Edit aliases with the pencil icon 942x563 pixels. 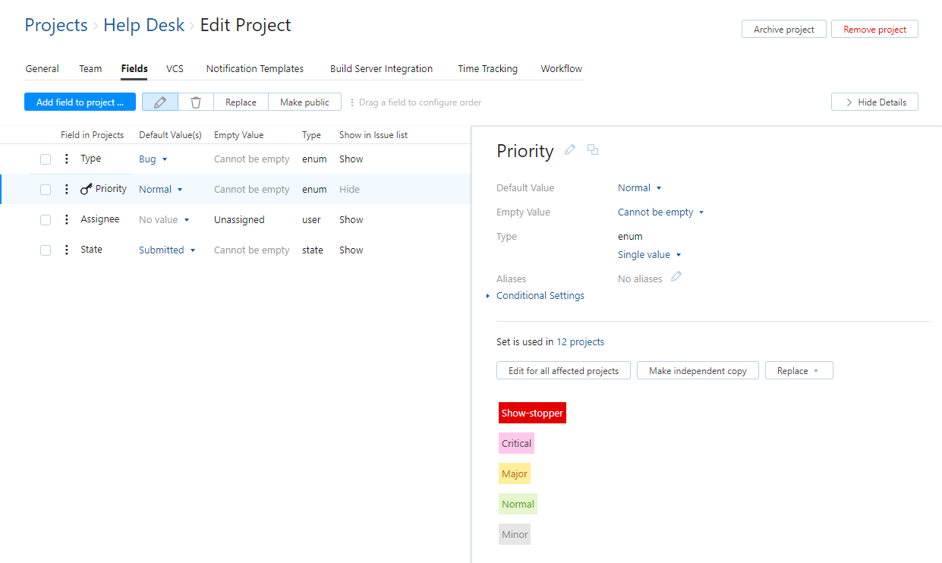pyautogui.click(x=676, y=277)
